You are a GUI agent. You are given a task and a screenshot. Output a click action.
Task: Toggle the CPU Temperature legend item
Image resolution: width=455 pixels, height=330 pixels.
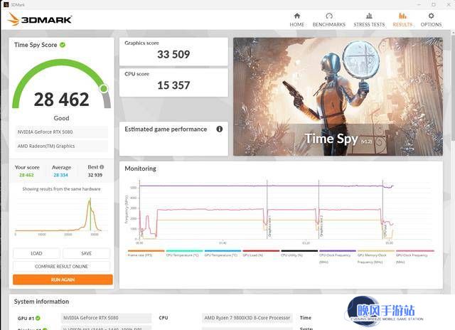click(184, 253)
